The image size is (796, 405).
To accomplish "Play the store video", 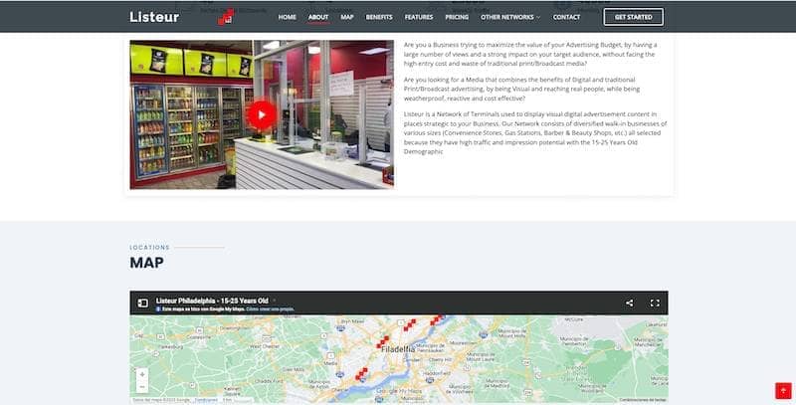I will pos(262,114).
